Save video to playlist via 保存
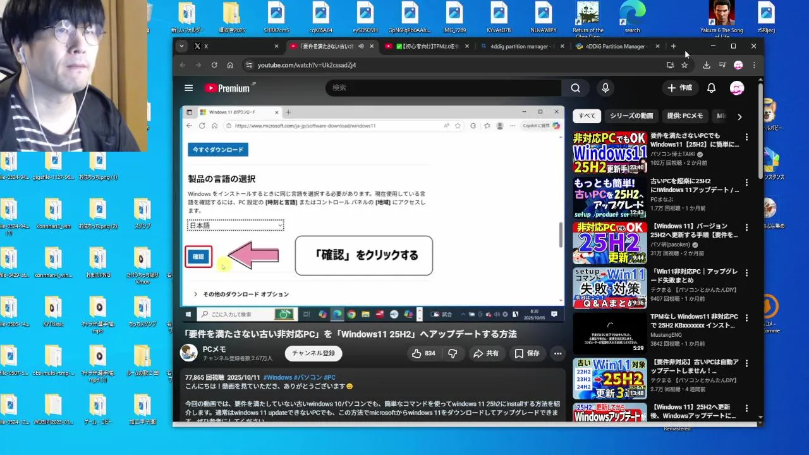The width and height of the screenshot is (809, 455). [x=527, y=353]
